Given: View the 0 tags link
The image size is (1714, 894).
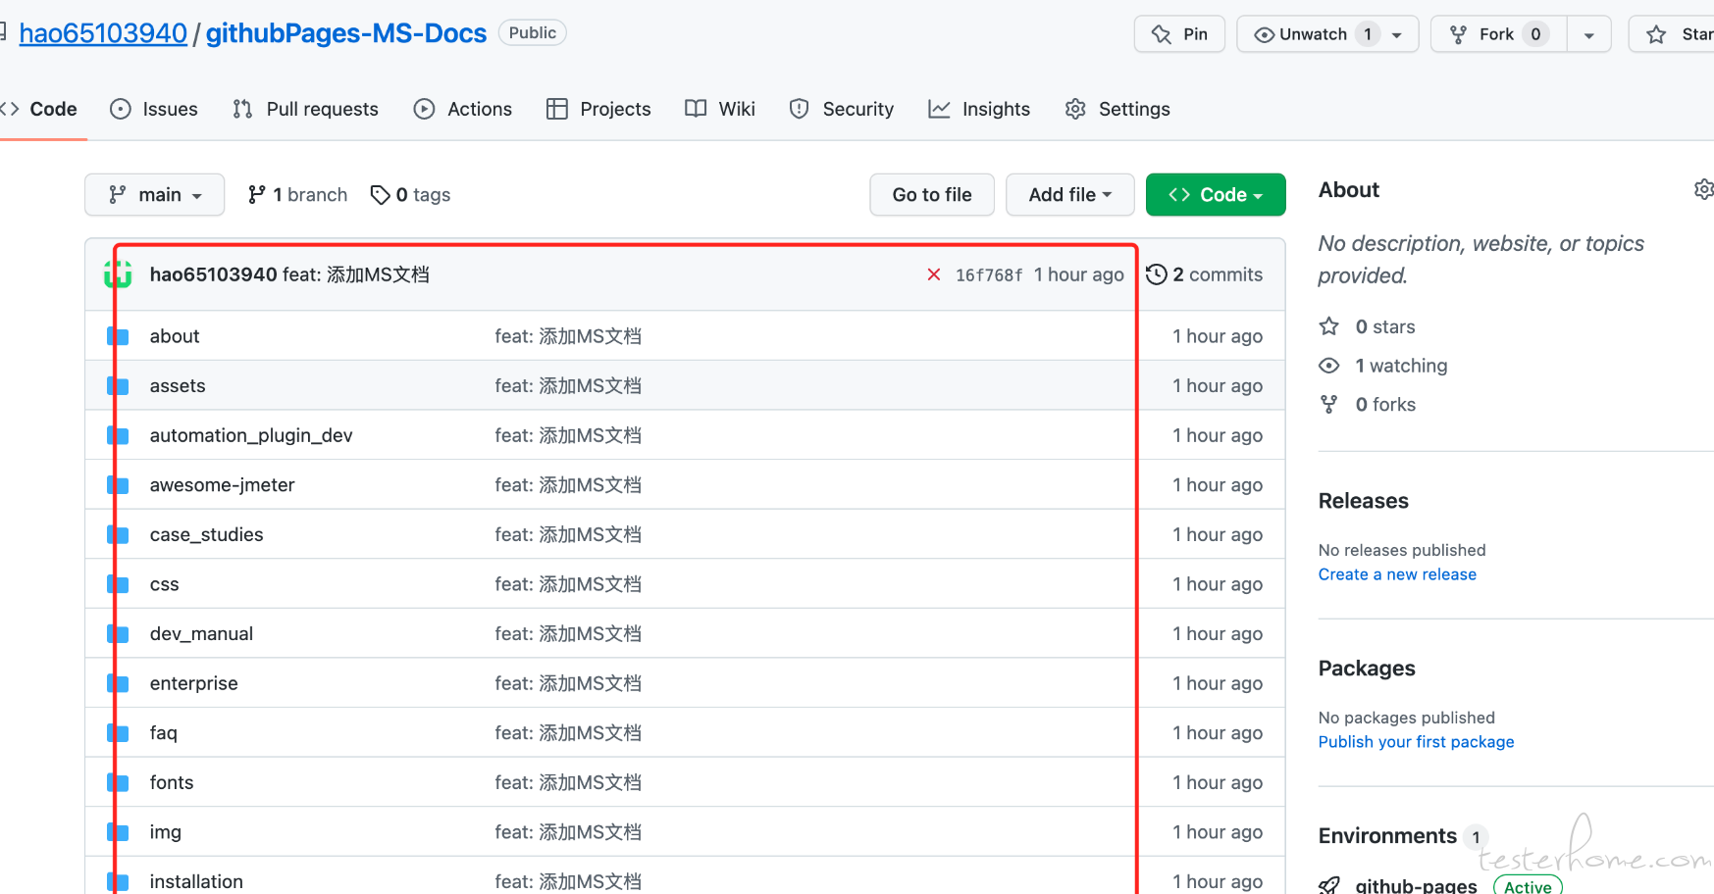Looking at the screenshot, I should click(x=410, y=195).
